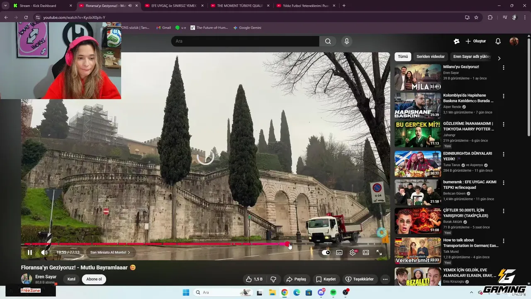
Task: Go back to previous page
Action: (x=6, y=17)
